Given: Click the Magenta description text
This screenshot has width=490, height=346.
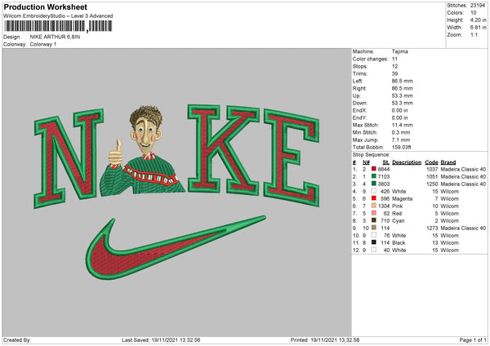Looking at the screenshot, I should [x=402, y=198].
